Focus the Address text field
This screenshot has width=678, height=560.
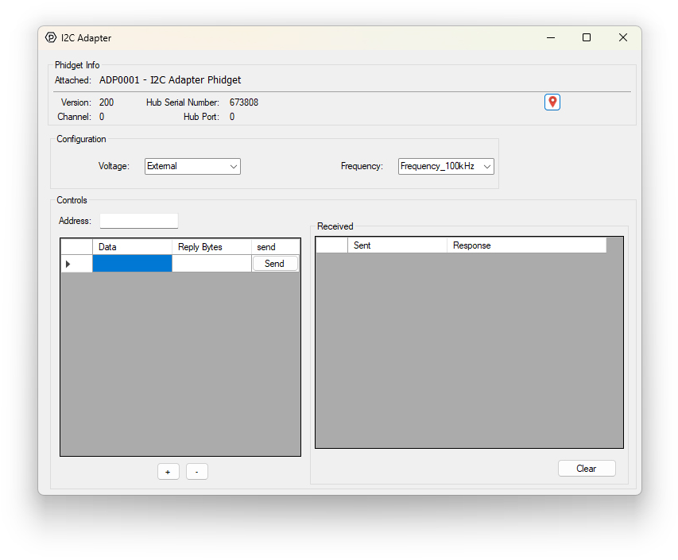139,221
